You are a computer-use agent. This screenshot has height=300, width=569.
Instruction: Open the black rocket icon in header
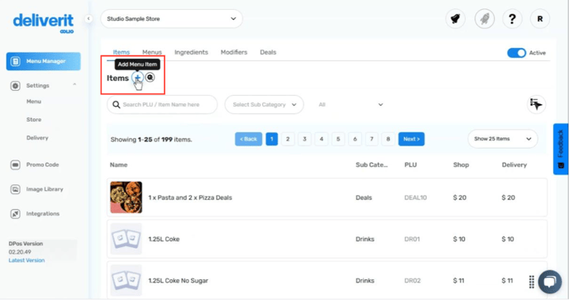coord(456,18)
